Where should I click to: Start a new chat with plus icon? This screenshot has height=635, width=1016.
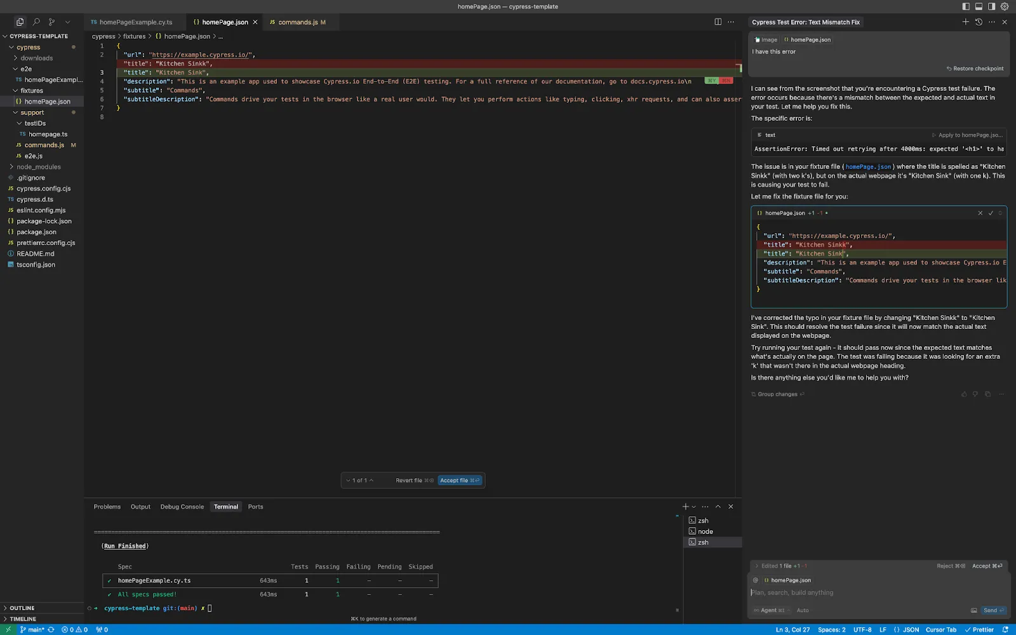(966, 22)
